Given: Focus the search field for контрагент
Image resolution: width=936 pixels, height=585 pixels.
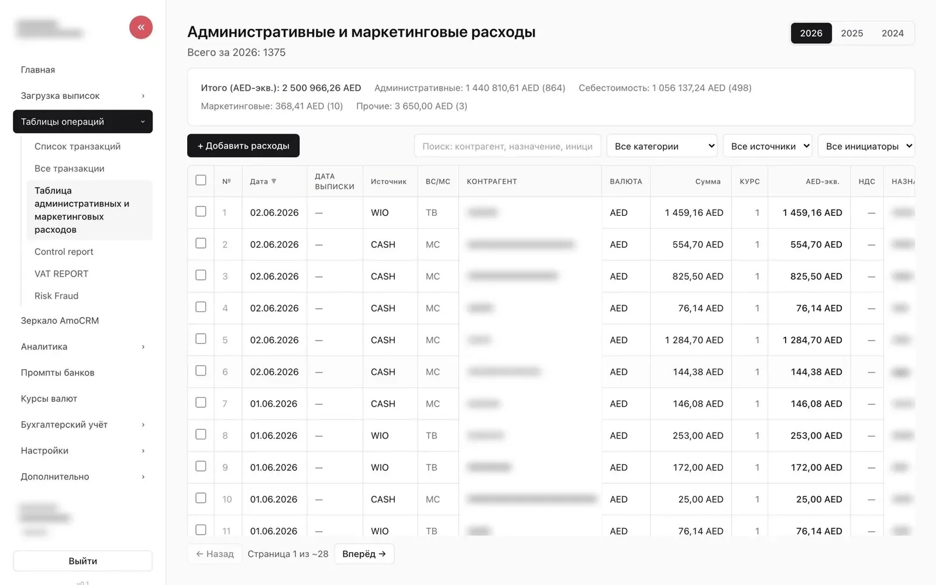Looking at the screenshot, I should pos(507,146).
